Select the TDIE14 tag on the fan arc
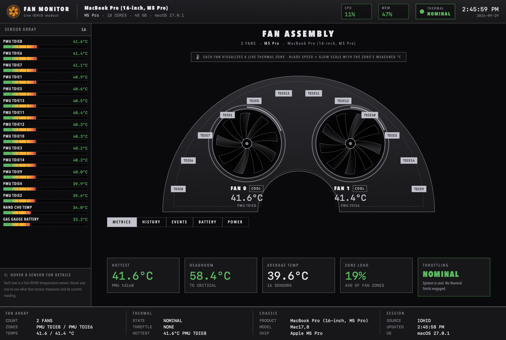Viewport: 506px width, 340px height. click(x=409, y=161)
